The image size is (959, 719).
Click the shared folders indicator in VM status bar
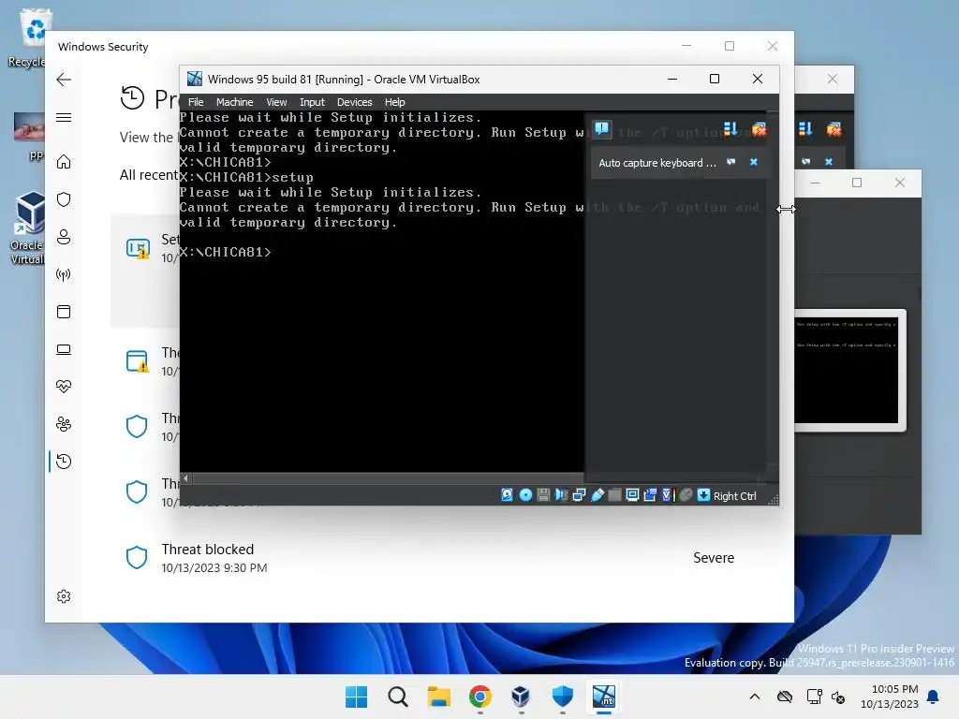click(614, 495)
